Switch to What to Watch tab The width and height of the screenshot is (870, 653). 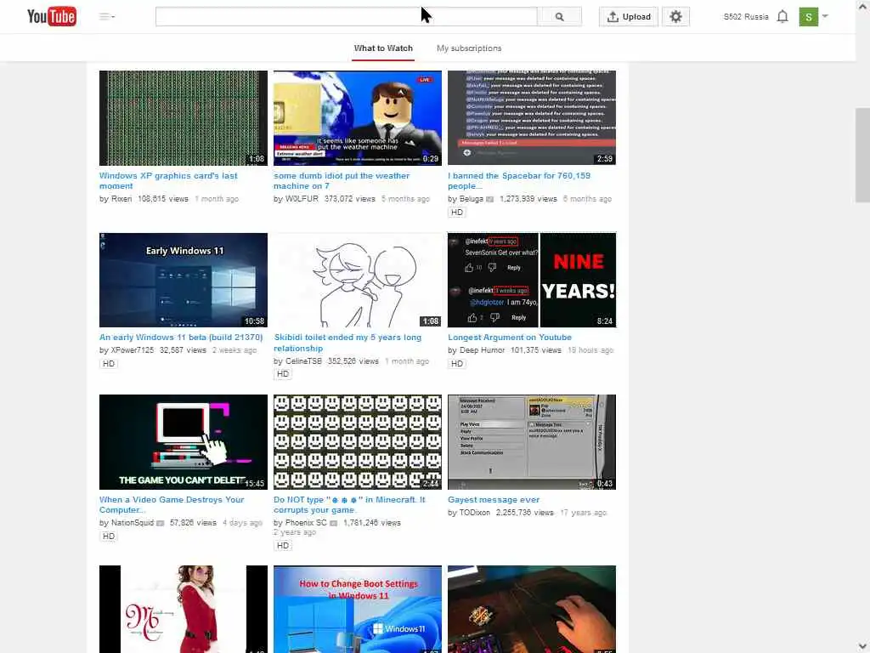coord(383,48)
